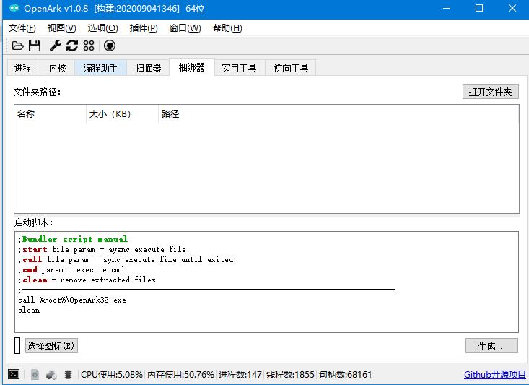529x385 pixels.
Task: Click the document gear icon in status bar
Action: click(x=35, y=374)
